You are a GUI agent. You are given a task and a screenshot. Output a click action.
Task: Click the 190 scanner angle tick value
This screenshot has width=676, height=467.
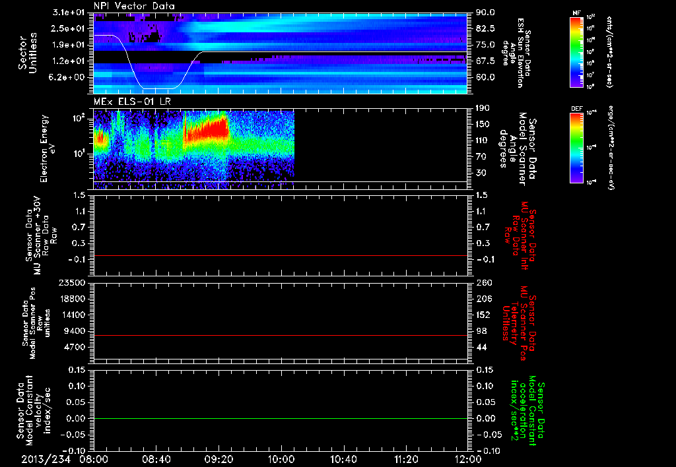click(483, 108)
